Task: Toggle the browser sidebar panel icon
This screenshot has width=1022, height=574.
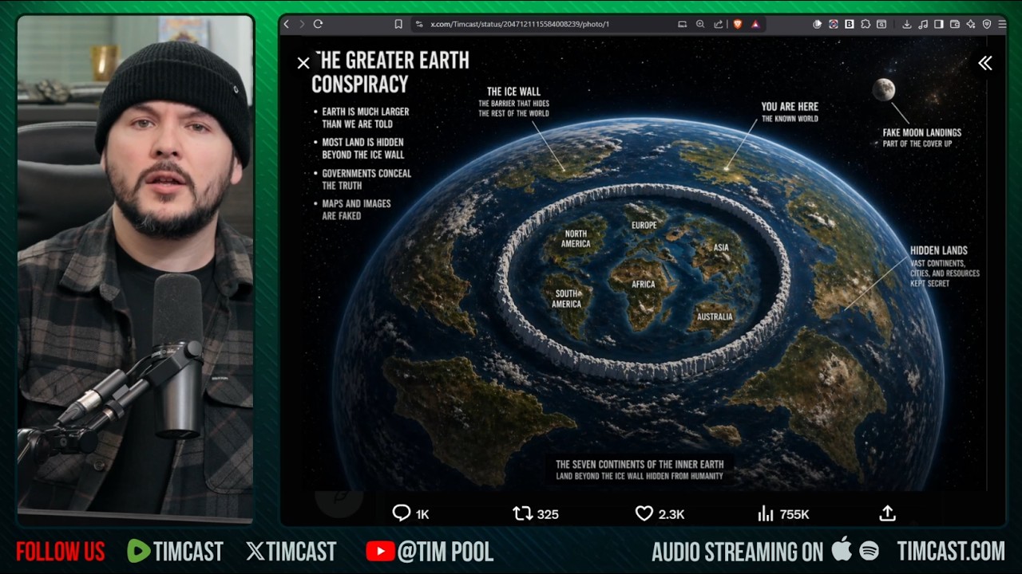Action: pos(939,24)
